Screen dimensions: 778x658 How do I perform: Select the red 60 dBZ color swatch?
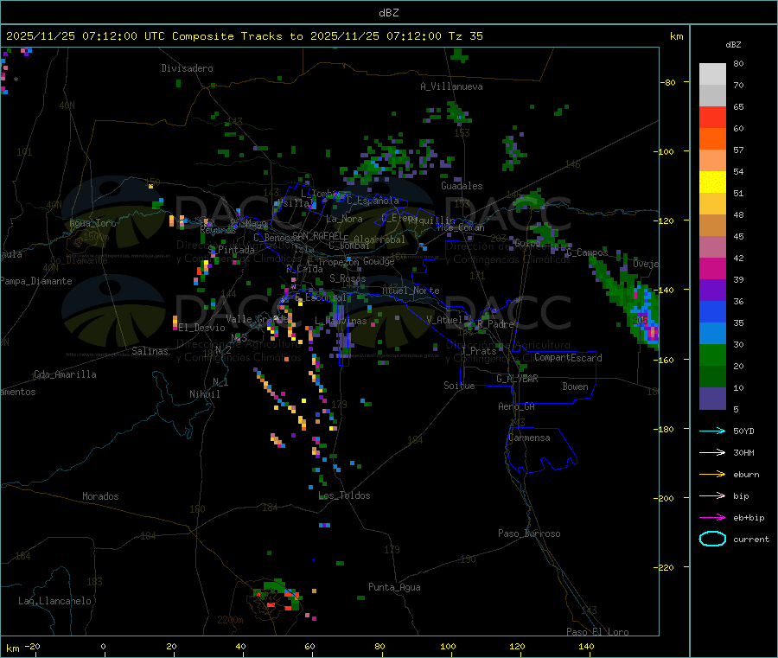pyautogui.click(x=712, y=118)
